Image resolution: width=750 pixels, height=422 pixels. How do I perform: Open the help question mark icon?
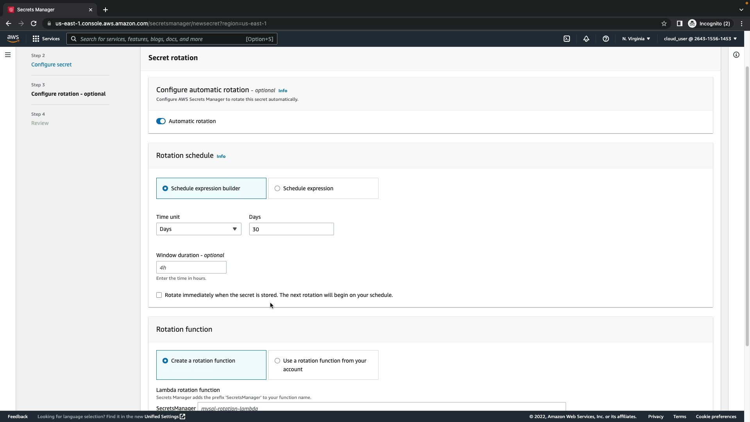click(x=606, y=39)
